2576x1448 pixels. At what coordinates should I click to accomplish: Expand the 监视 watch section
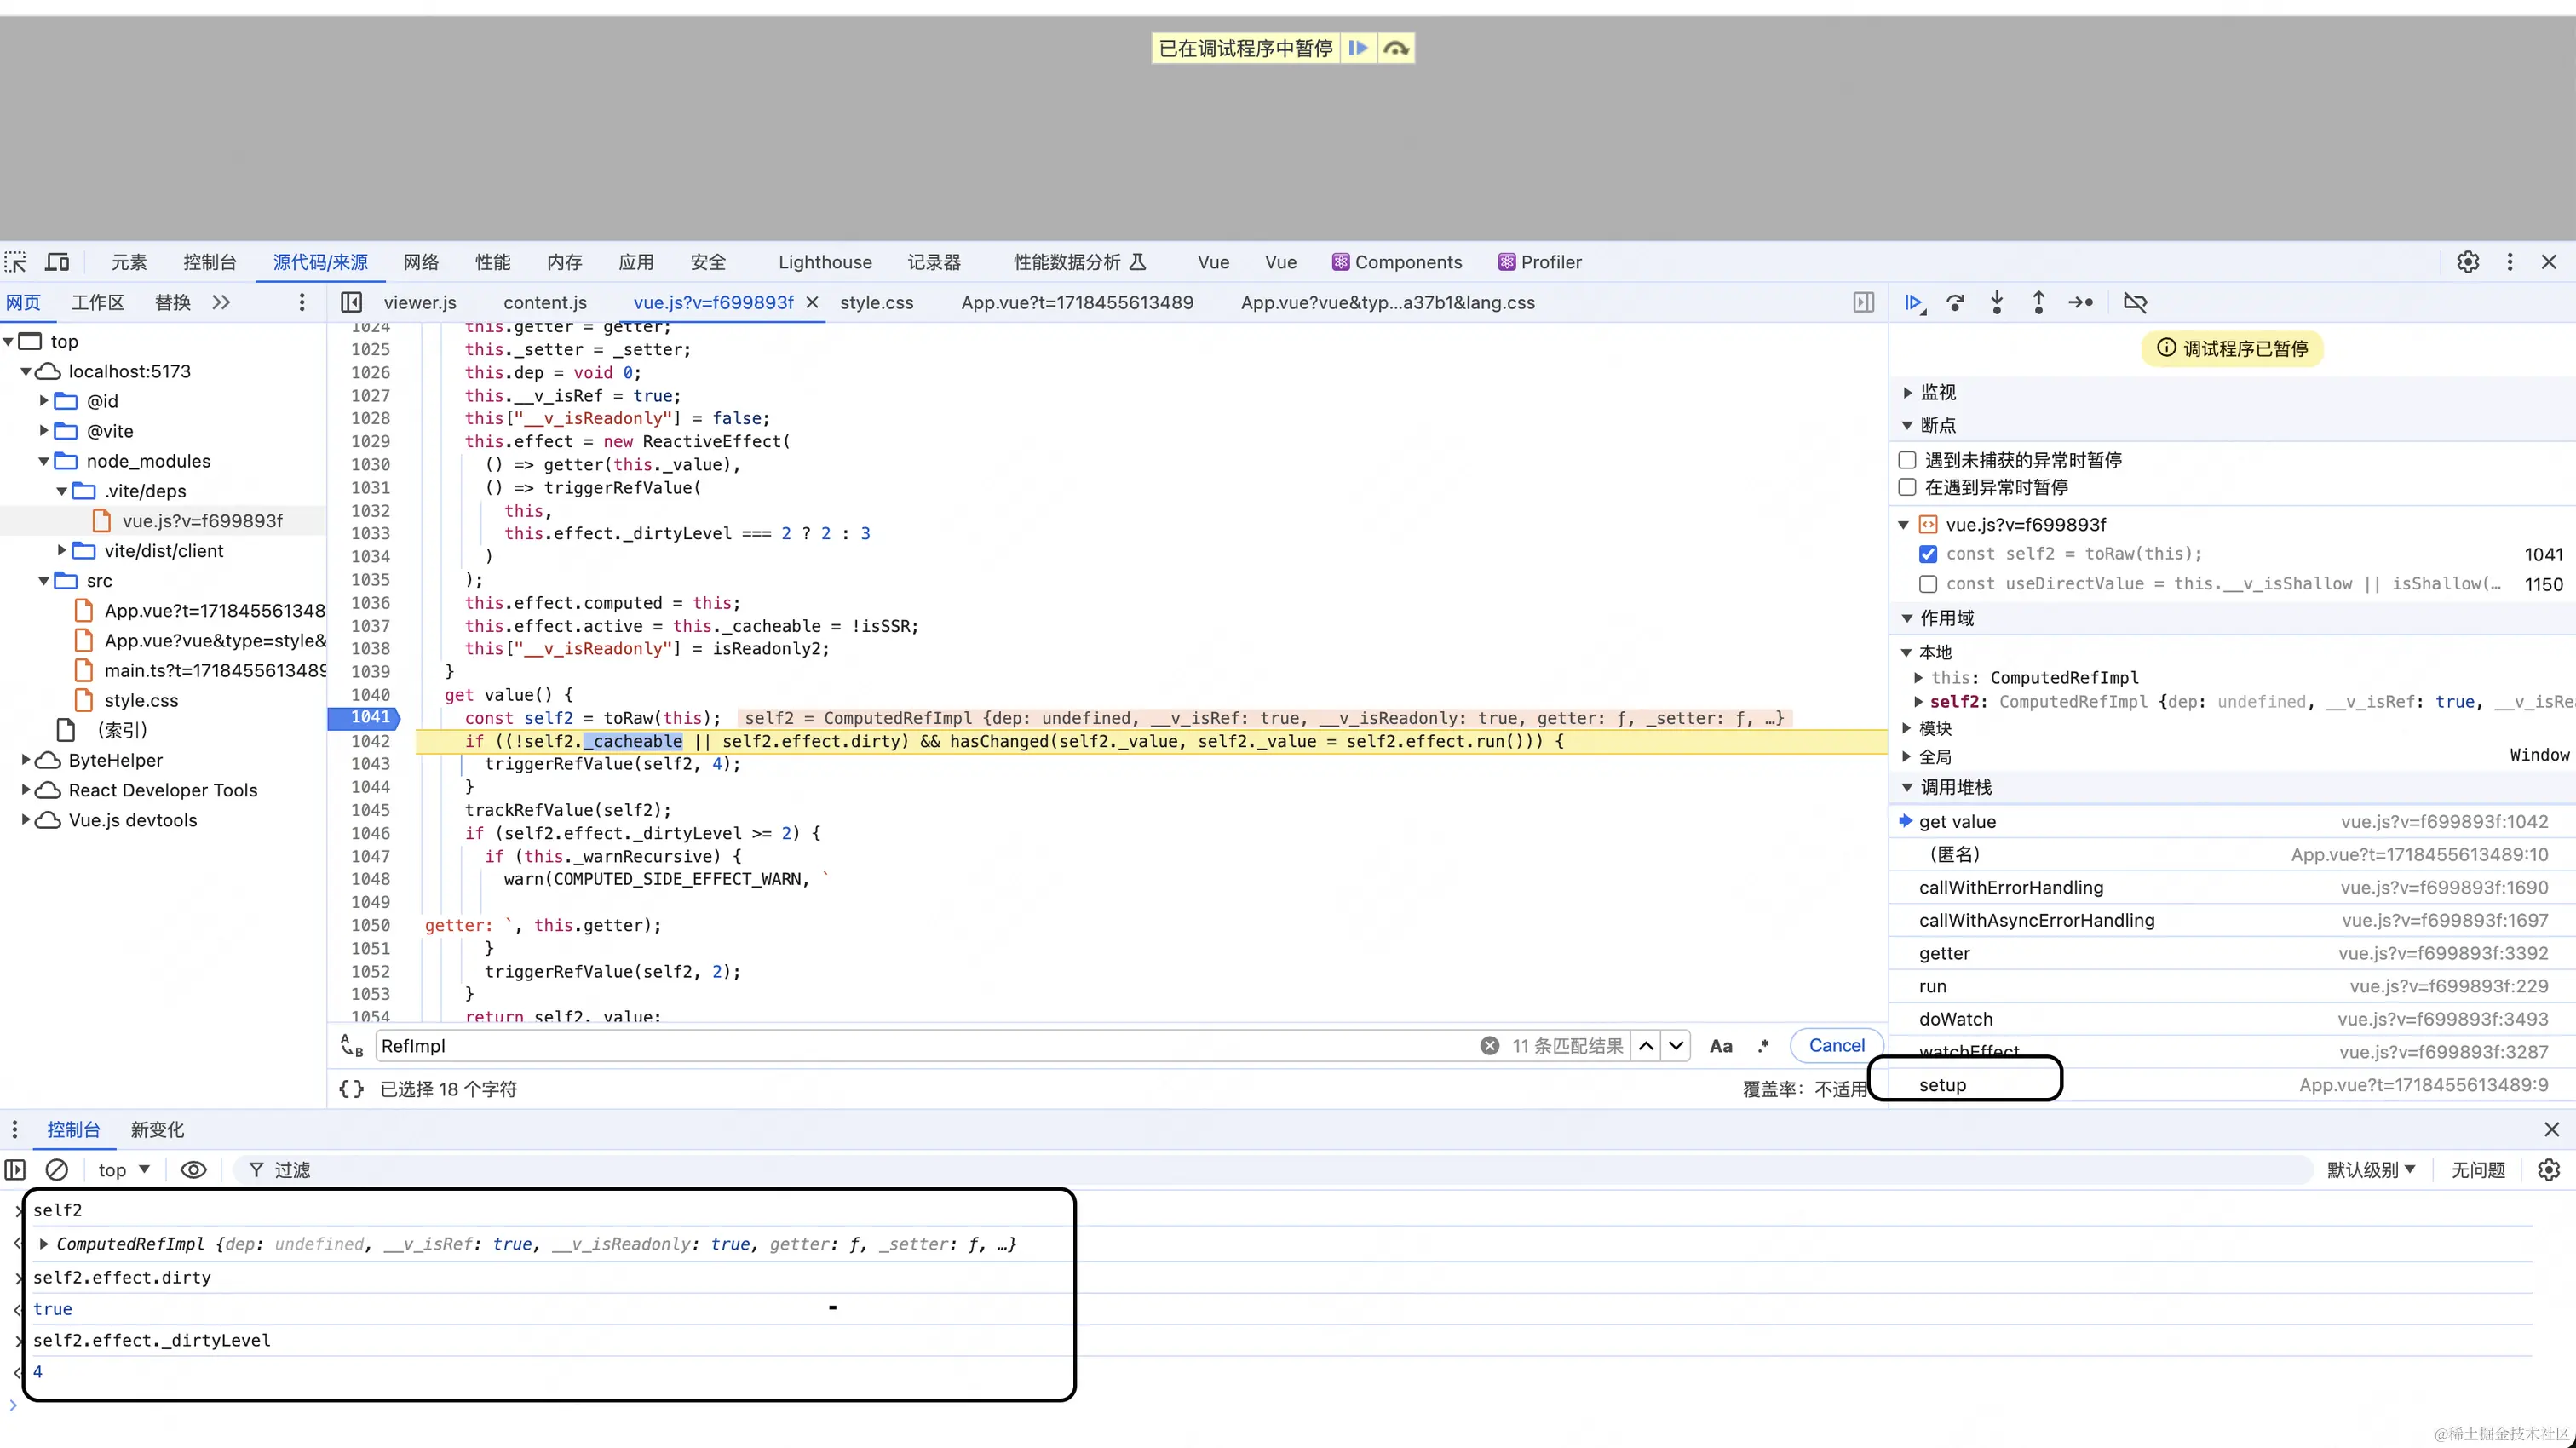pos(1937,392)
